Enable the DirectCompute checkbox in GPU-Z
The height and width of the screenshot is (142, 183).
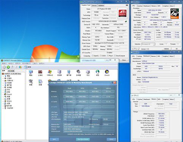(x=115, y=56)
